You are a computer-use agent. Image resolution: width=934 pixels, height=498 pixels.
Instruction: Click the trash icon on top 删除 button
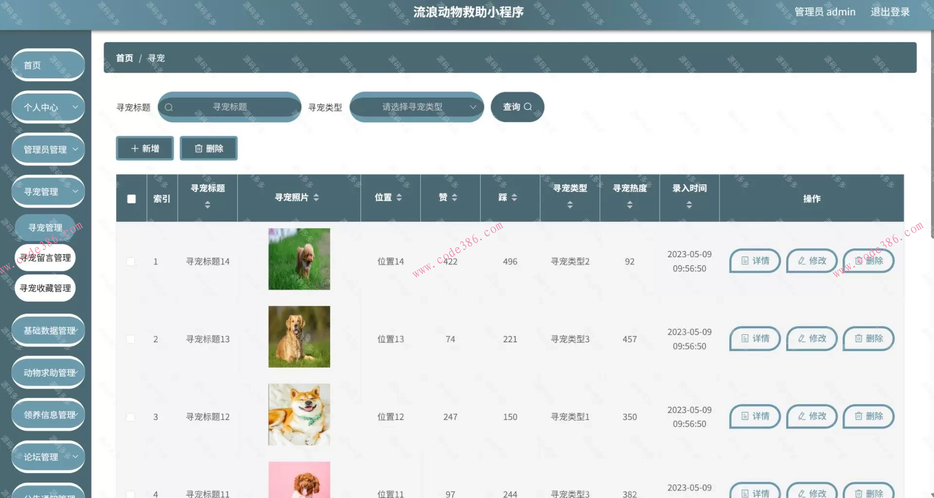198,148
